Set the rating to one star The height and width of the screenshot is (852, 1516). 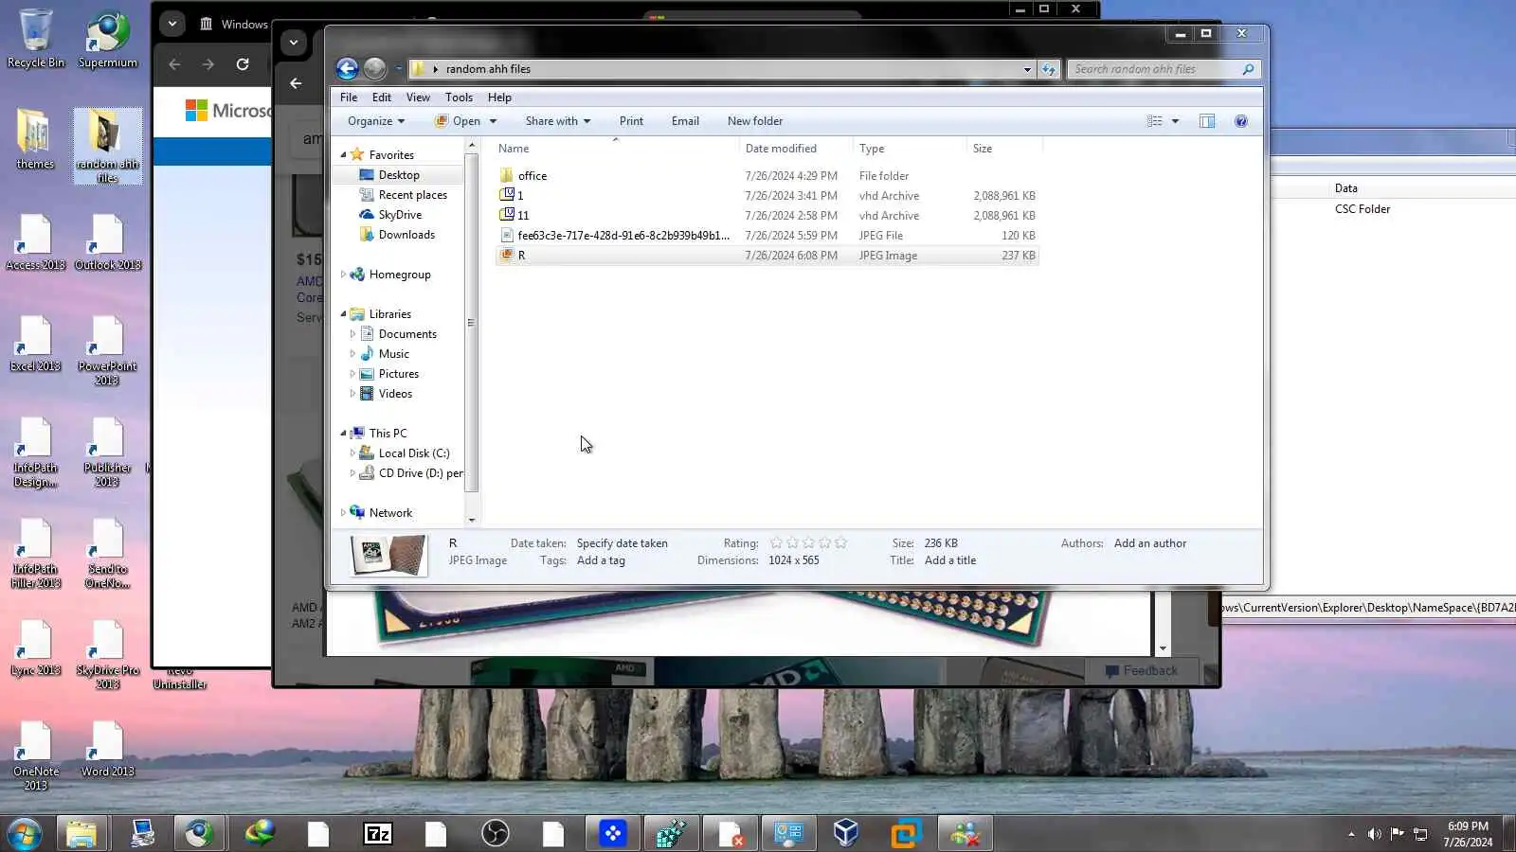[x=777, y=543]
